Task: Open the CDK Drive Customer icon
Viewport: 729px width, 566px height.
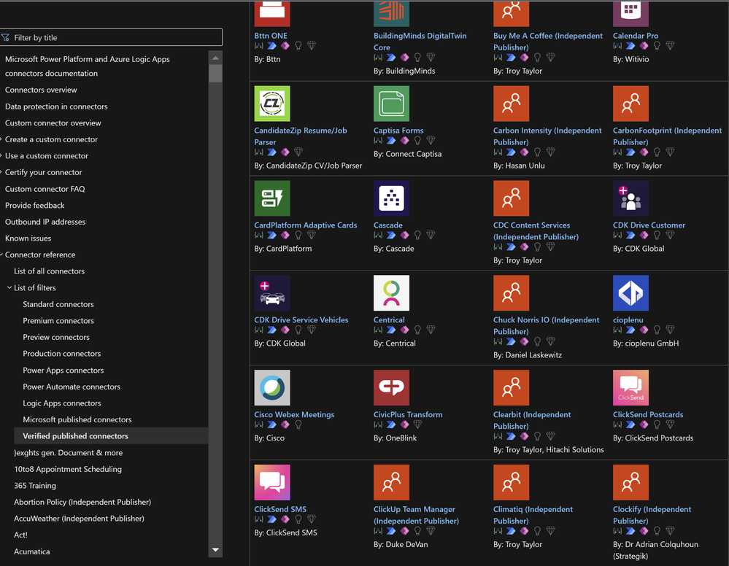Action: tap(630, 198)
